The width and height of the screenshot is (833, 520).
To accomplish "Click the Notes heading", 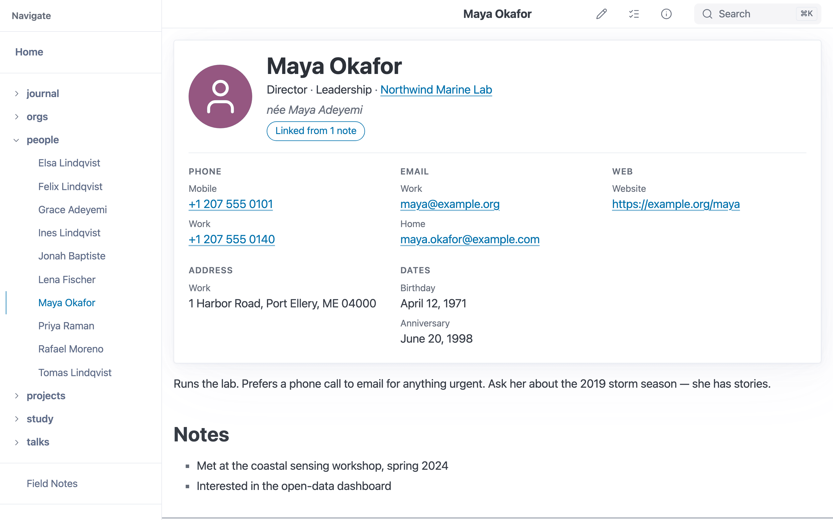I will click(x=201, y=434).
